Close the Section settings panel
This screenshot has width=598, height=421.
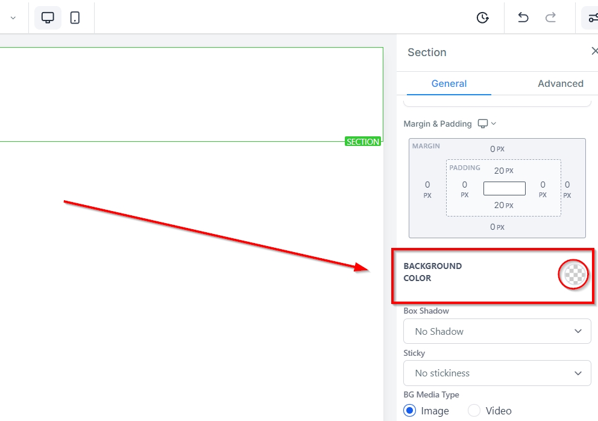tap(594, 52)
